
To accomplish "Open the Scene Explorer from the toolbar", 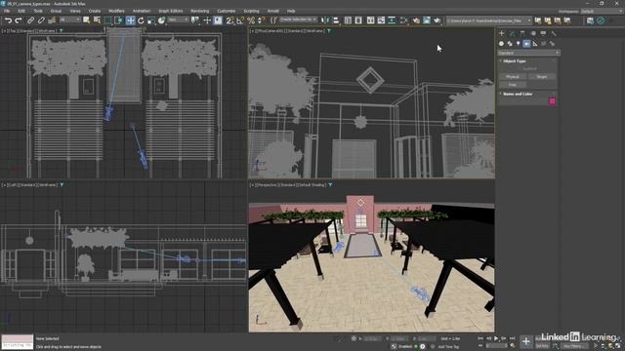I will (x=348, y=20).
